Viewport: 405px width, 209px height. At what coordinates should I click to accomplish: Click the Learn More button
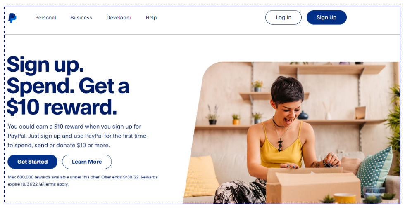(87, 162)
